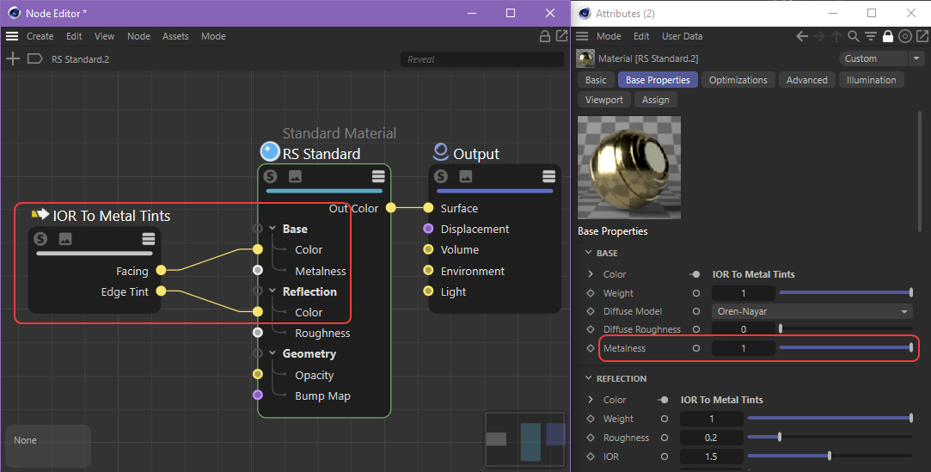Collapse the Reflection group on RS Standard node

(x=273, y=291)
